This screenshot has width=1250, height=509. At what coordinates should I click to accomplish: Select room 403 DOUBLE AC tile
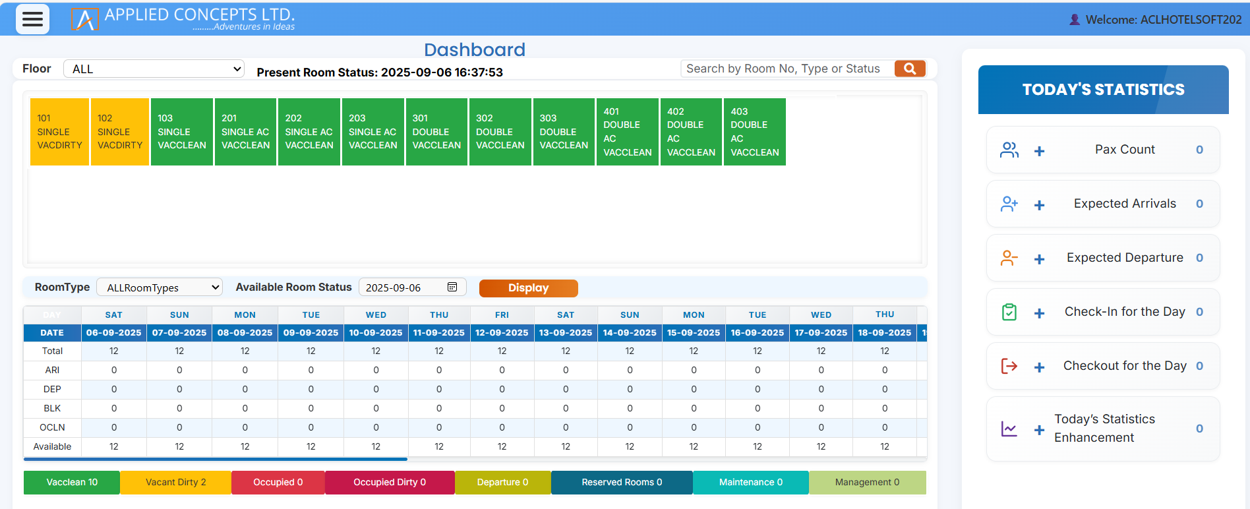coord(754,132)
